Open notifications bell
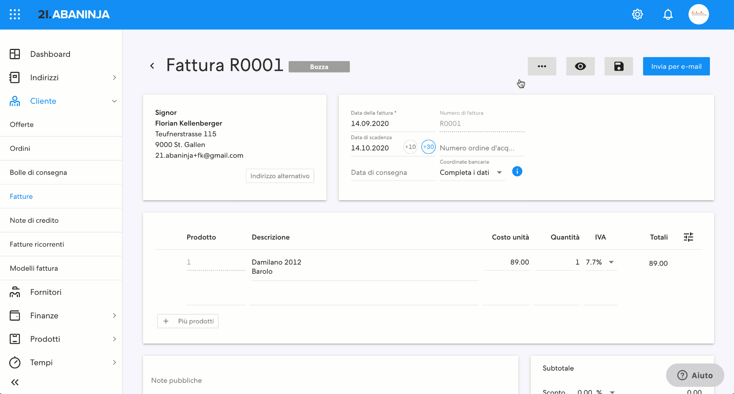Image resolution: width=734 pixels, height=394 pixels. [x=668, y=15]
